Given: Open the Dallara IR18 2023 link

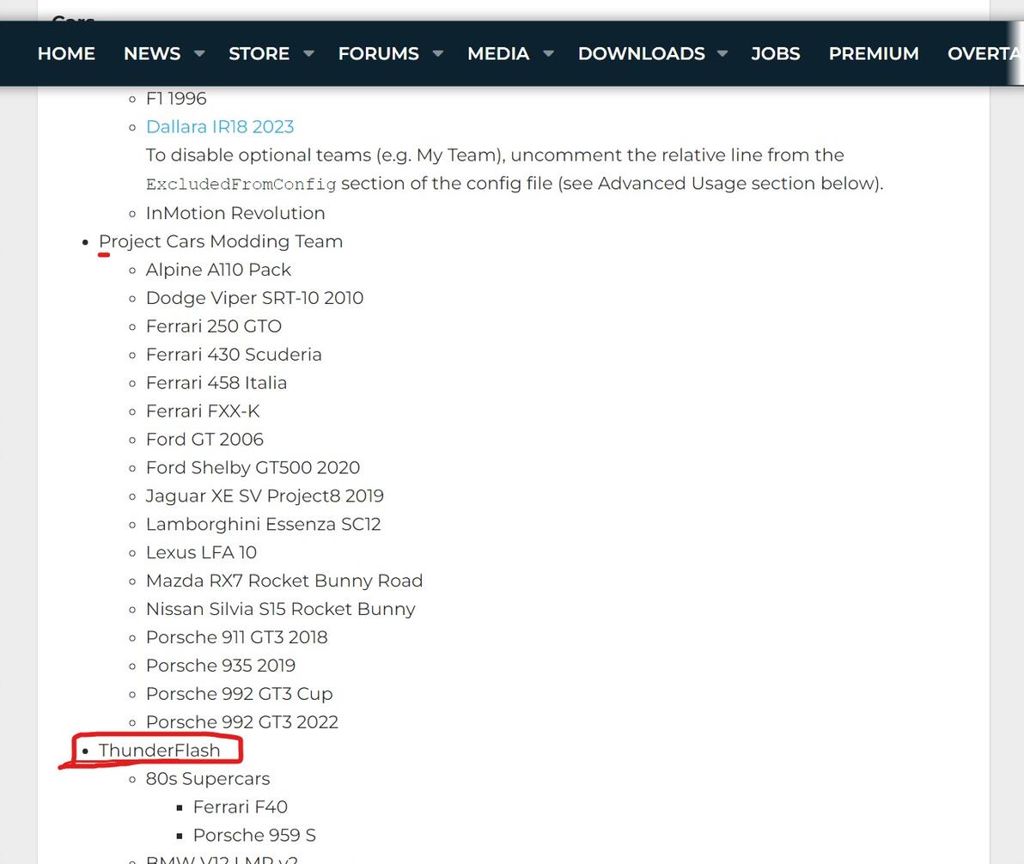Looking at the screenshot, I should pyautogui.click(x=220, y=126).
